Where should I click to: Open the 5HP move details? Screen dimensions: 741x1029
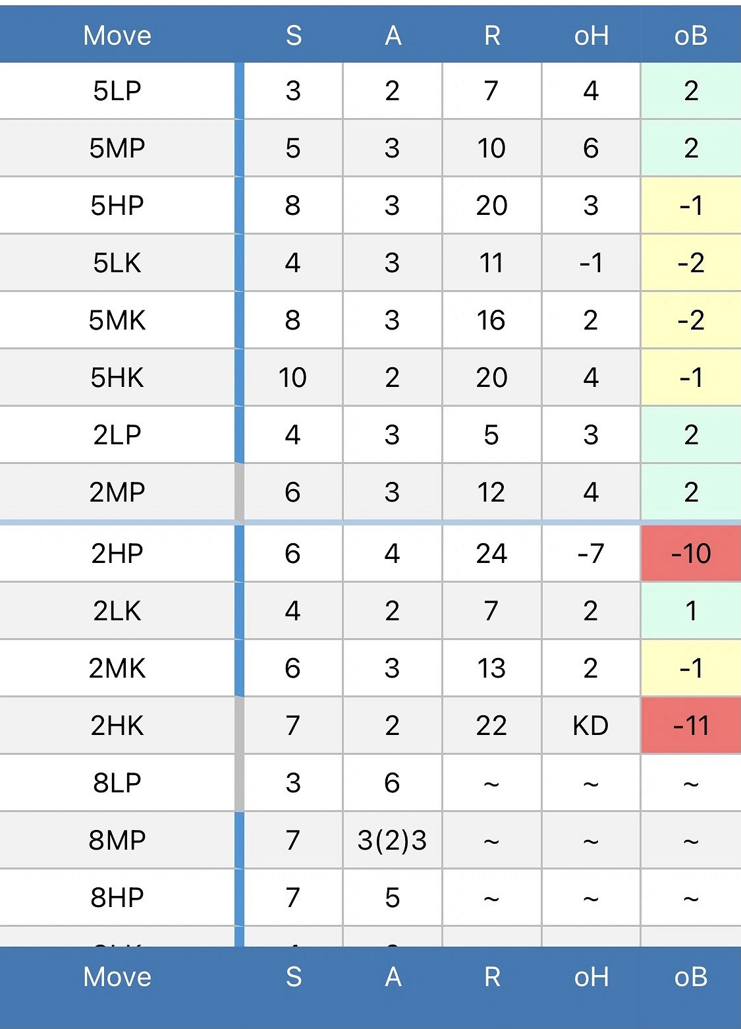pos(117,206)
